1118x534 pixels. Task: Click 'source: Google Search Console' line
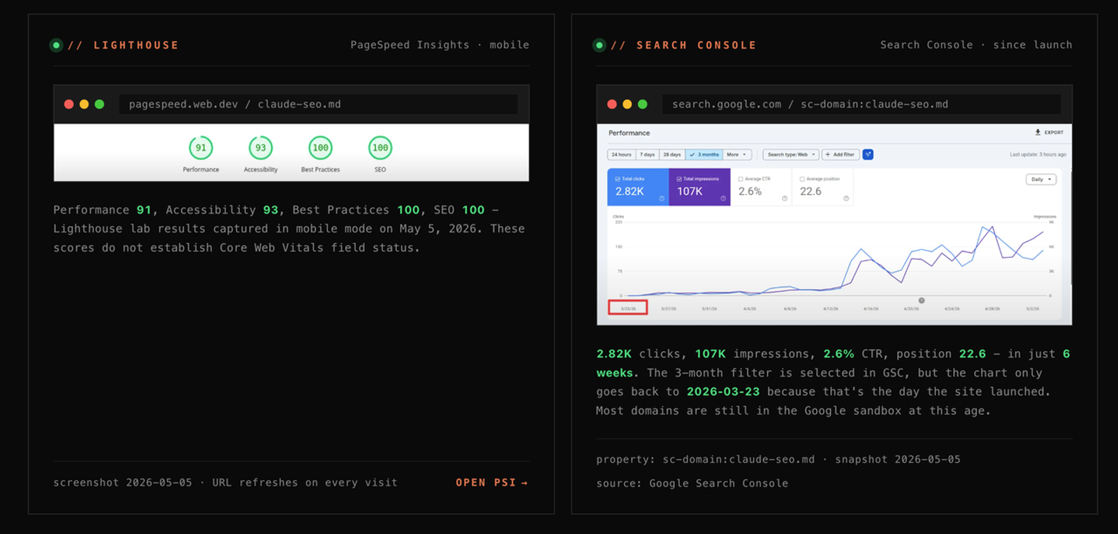pos(692,483)
